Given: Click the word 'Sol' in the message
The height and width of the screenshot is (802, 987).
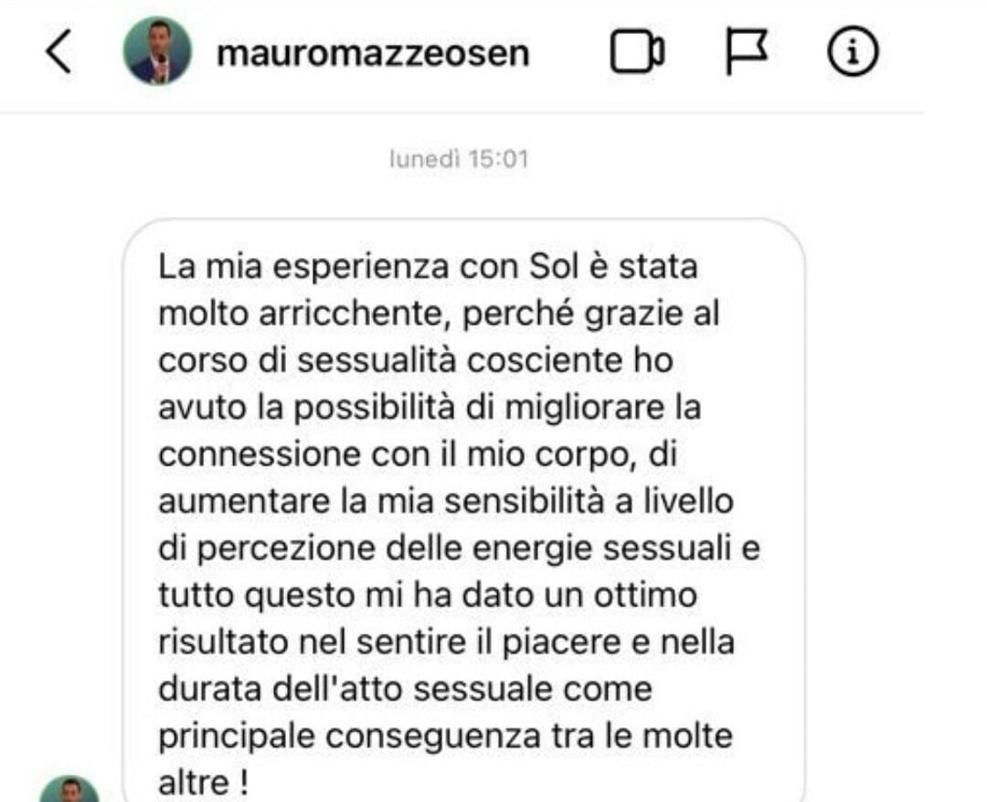Looking at the screenshot, I should [x=553, y=266].
